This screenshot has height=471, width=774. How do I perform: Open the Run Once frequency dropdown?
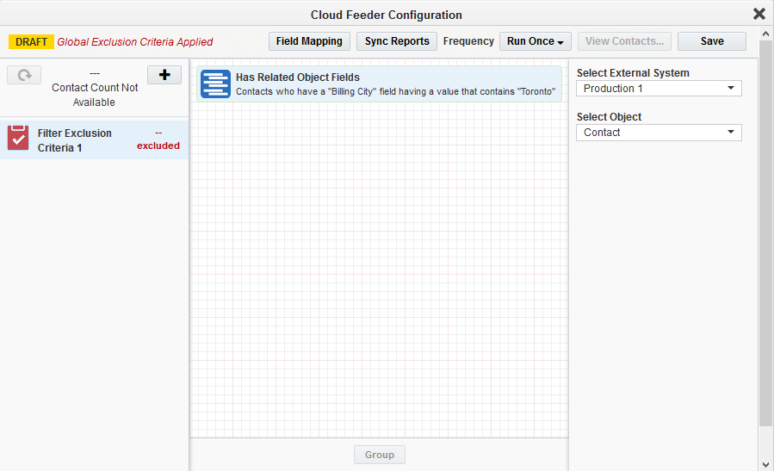(536, 41)
